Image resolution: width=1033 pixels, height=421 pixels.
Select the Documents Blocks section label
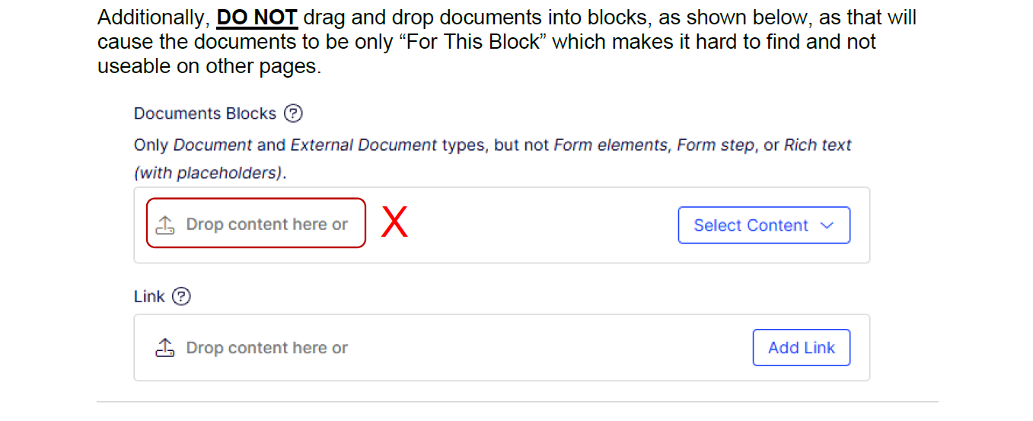pos(205,113)
